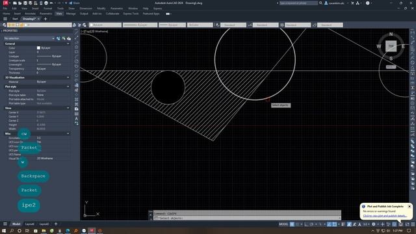
Task: Toggle Polar Tracking in status bar
Action: (312, 224)
